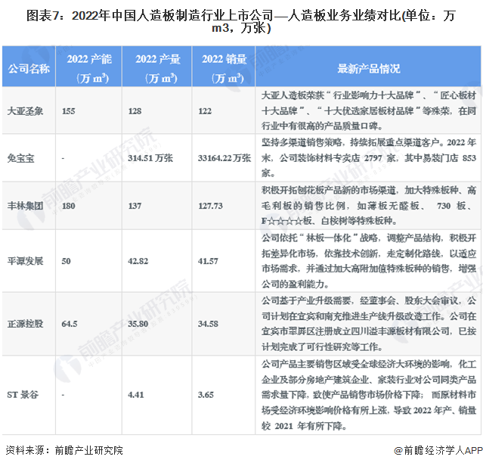Select the 兔宝宝 company name cell
Image resolution: width=483 pixels, height=466 pixels.
[x=20, y=158]
